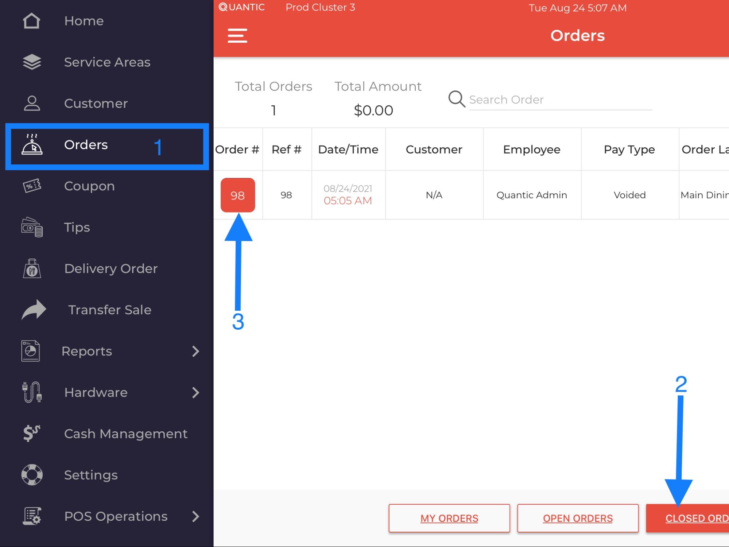Open the hamburger menu in the header
The width and height of the screenshot is (729, 547).
tap(237, 35)
